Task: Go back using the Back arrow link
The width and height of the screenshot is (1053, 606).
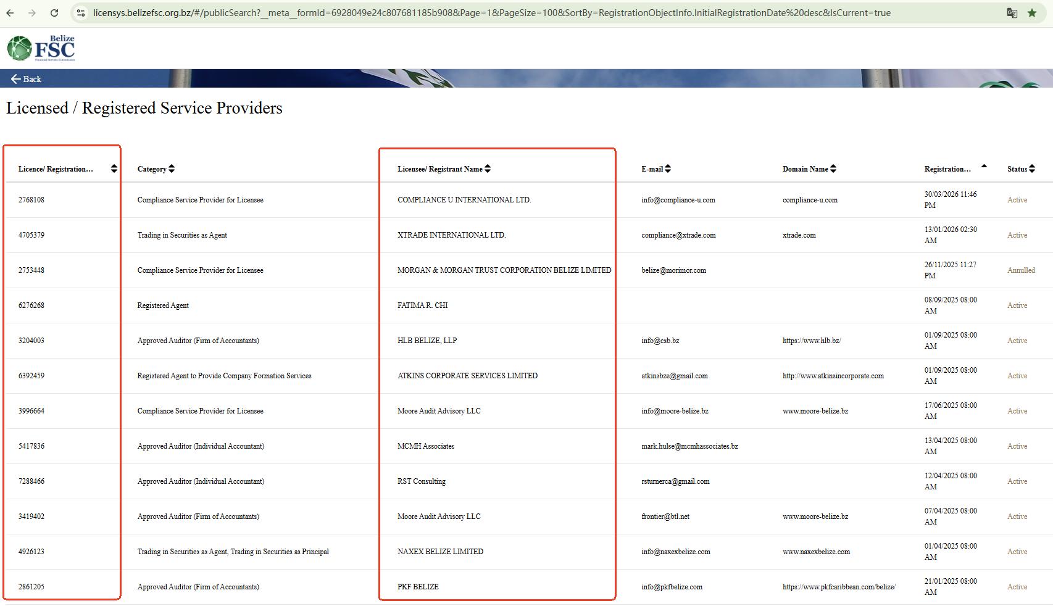Action: pyautogui.click(x=26, y=79)
